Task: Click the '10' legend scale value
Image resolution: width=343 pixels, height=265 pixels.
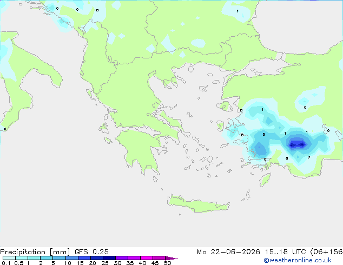Action: pyautogui.click(x=68, y=263)
